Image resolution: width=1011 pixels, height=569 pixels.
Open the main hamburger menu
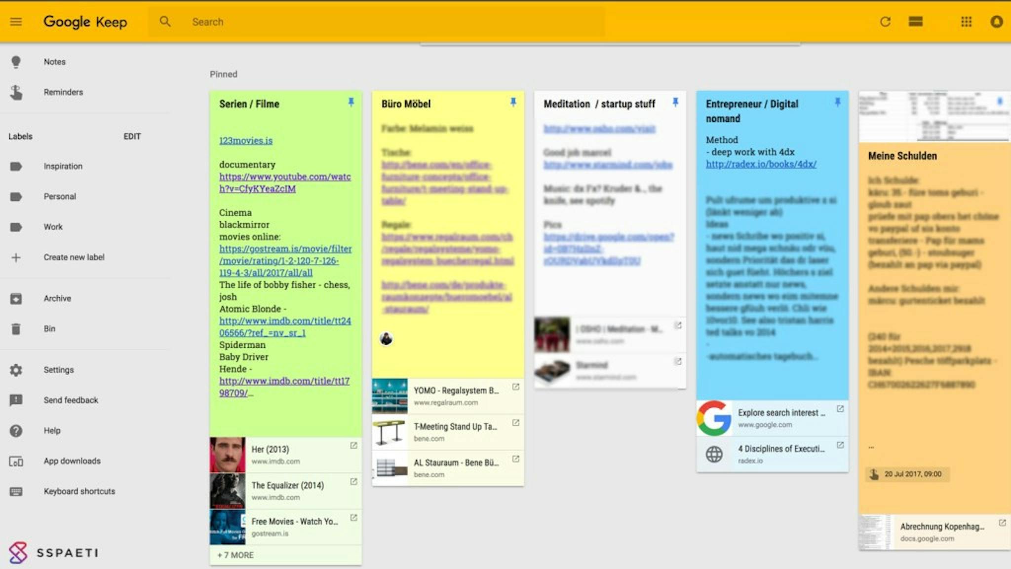click(16, 22)
